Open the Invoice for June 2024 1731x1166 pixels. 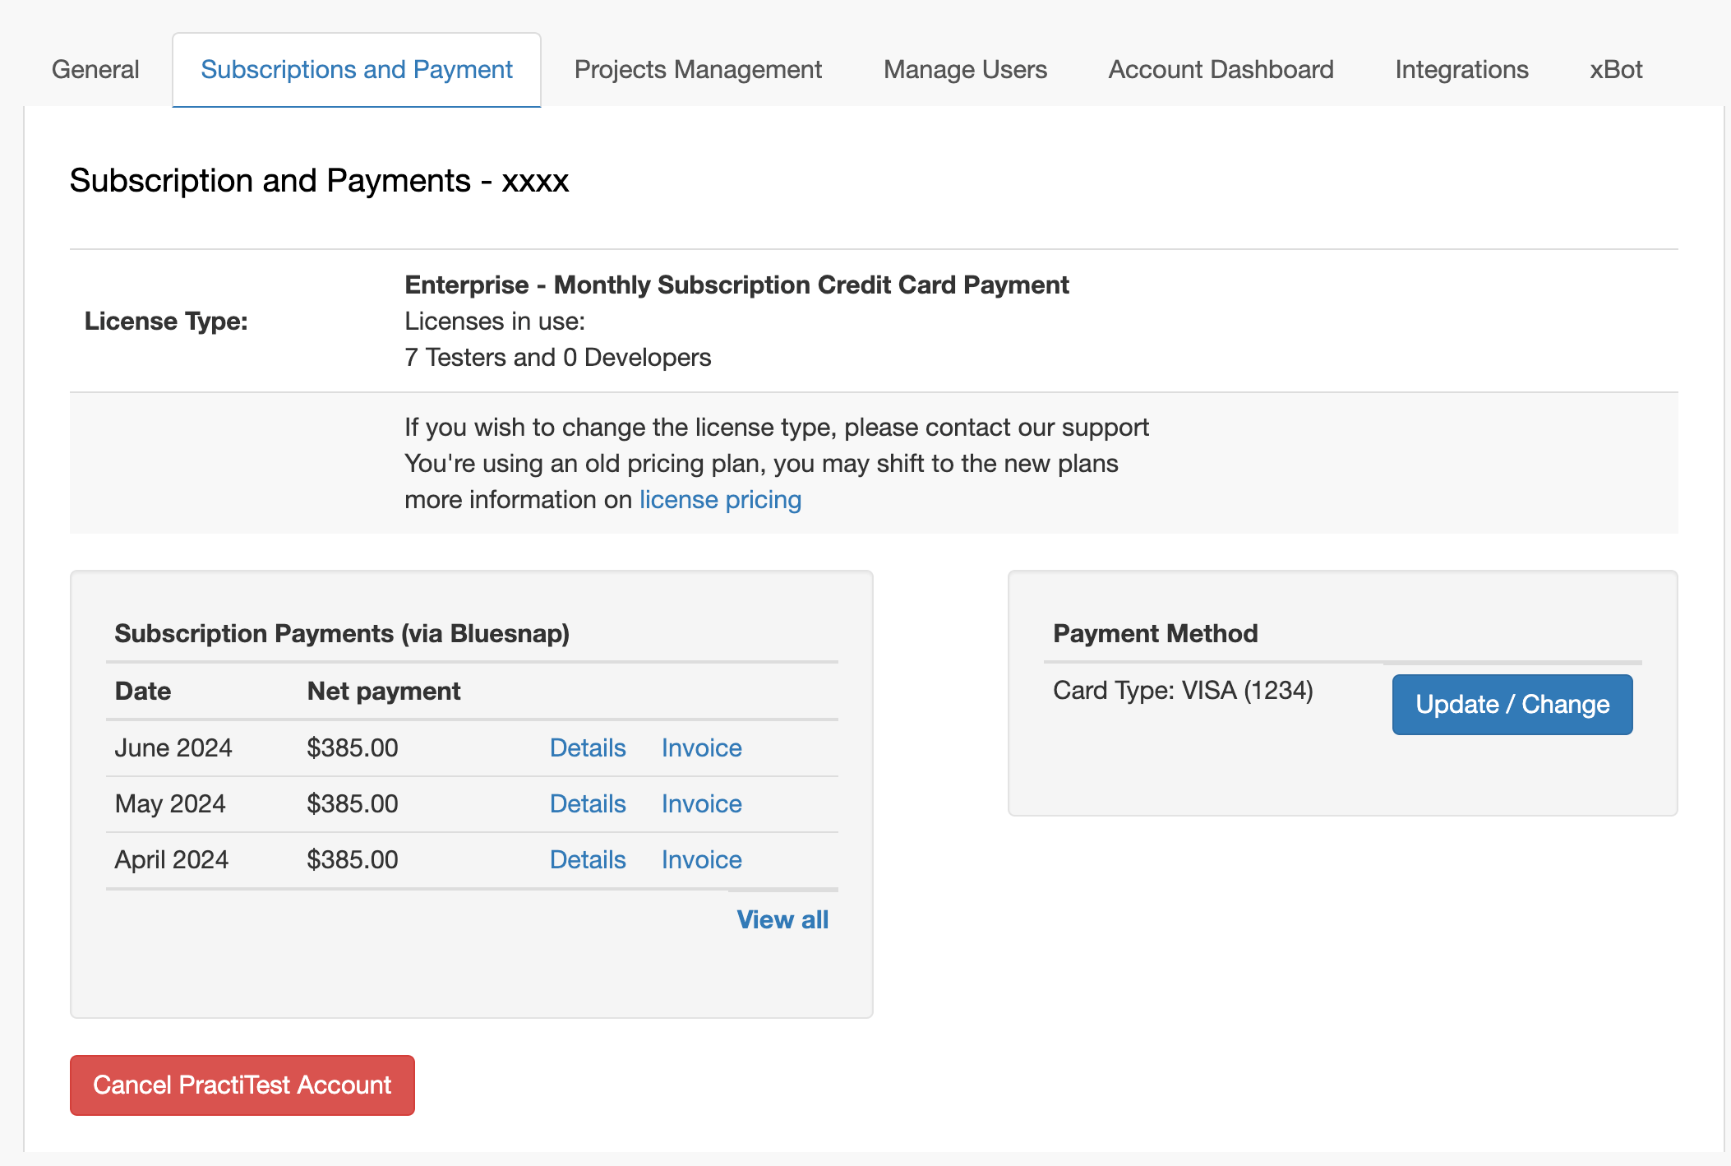tap(700, 747)
